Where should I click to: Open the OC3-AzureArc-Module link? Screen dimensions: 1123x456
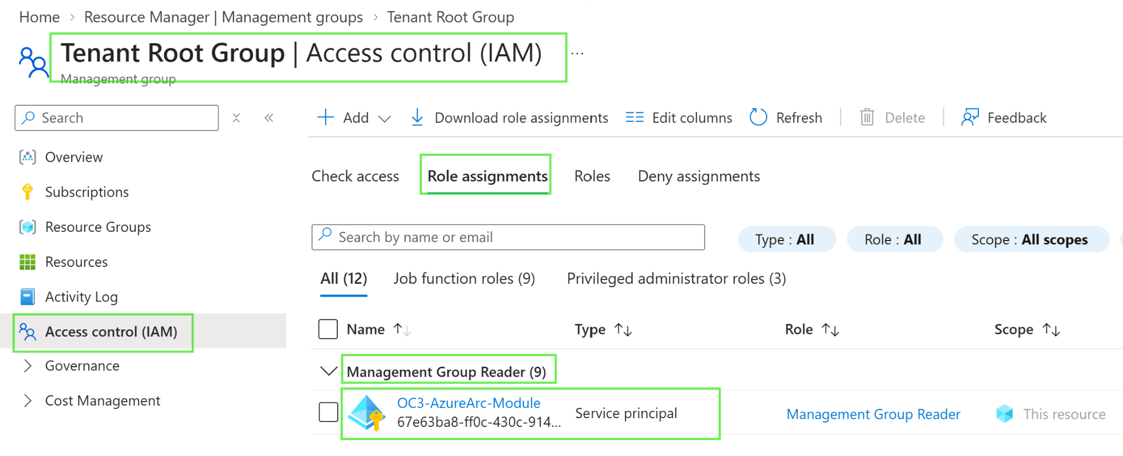tap(469, 403)
